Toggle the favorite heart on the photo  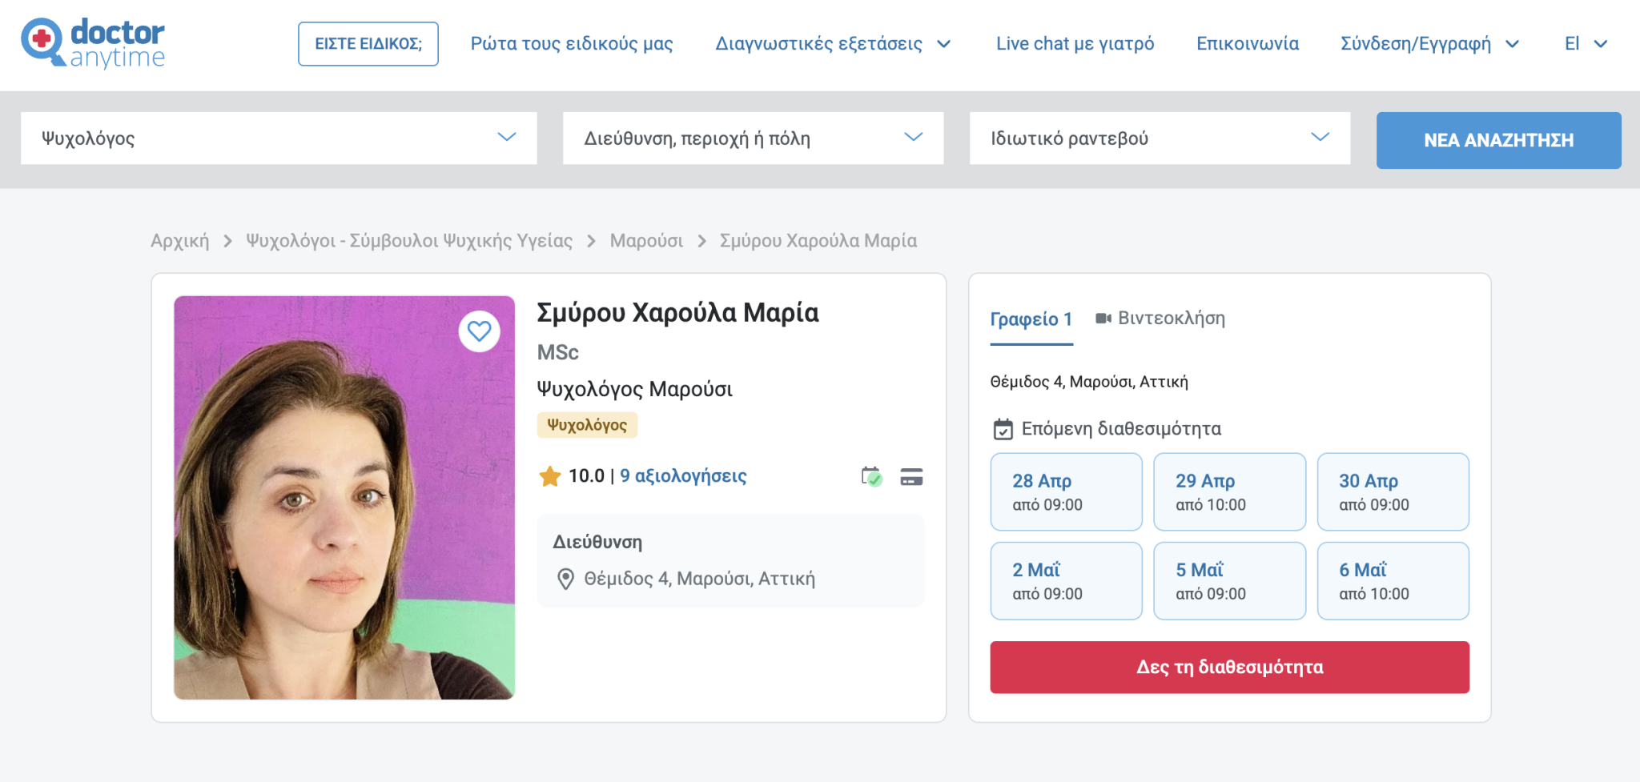pyautogui.click(x=479, y=331)
